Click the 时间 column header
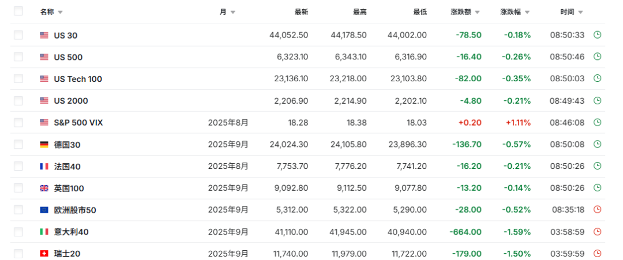This screenshot has height=260, width=623. (567, 12)
